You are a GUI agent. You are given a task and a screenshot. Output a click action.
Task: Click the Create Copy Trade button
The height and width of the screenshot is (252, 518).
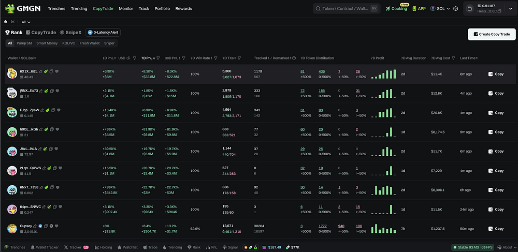pos(491,34)
